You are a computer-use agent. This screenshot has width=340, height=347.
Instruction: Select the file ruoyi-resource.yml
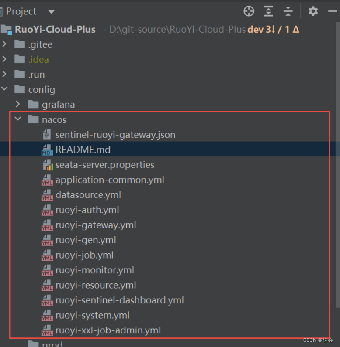(96, 285)
